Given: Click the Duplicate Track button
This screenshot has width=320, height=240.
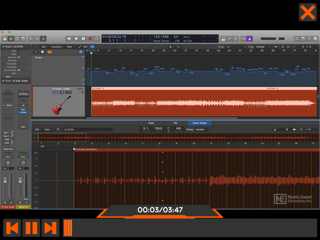Looking at the screenshot, I should tap(43, 52).
